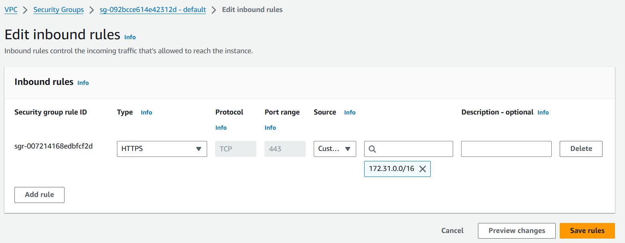The height and width of the screenshot is (243, 625).
Task: Expand the Custom source type dropdown
Action: tap(335, 149)
